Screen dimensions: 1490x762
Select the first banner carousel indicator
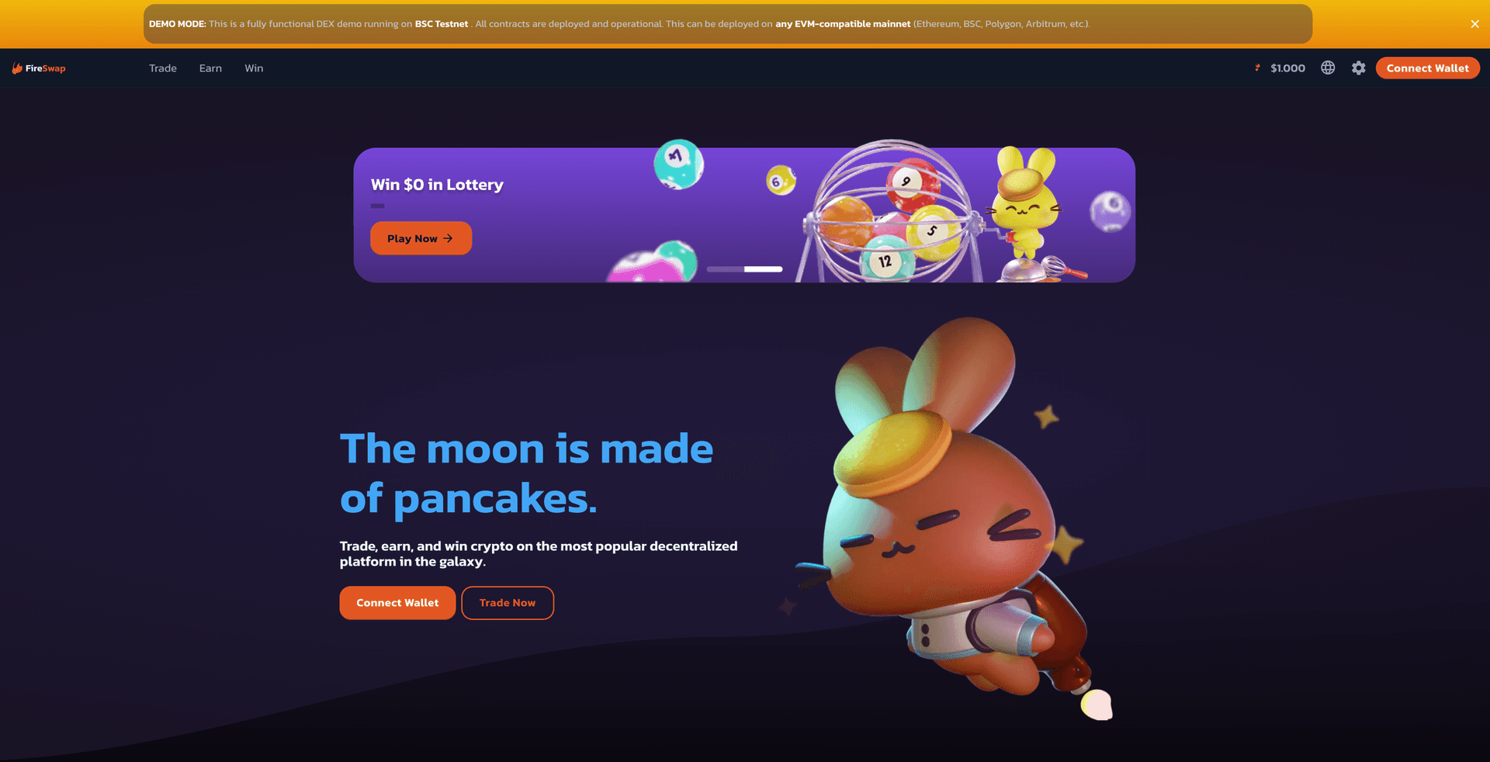click(725, 269)
